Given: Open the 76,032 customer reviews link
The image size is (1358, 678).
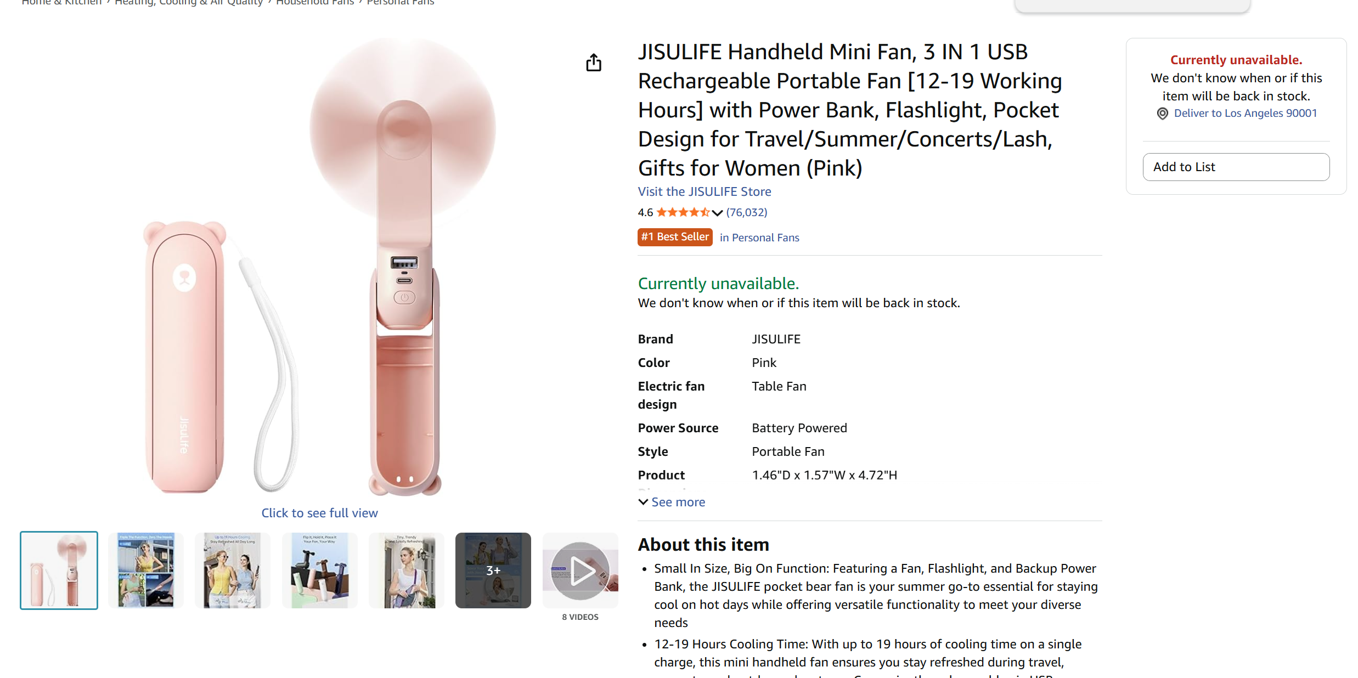Looking at the screenshot, I should pyautogui.click(x=746, y=212).
